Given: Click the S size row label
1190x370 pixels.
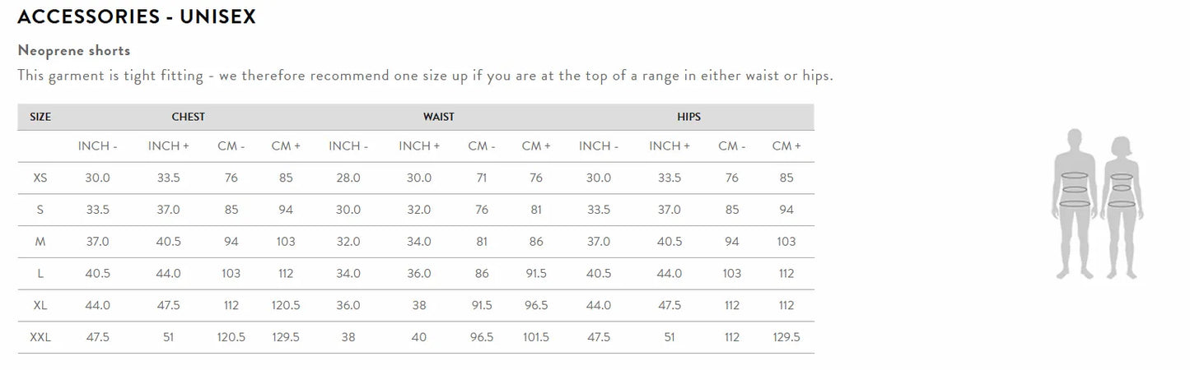Looking at the screenshot, I should (40, 210).
